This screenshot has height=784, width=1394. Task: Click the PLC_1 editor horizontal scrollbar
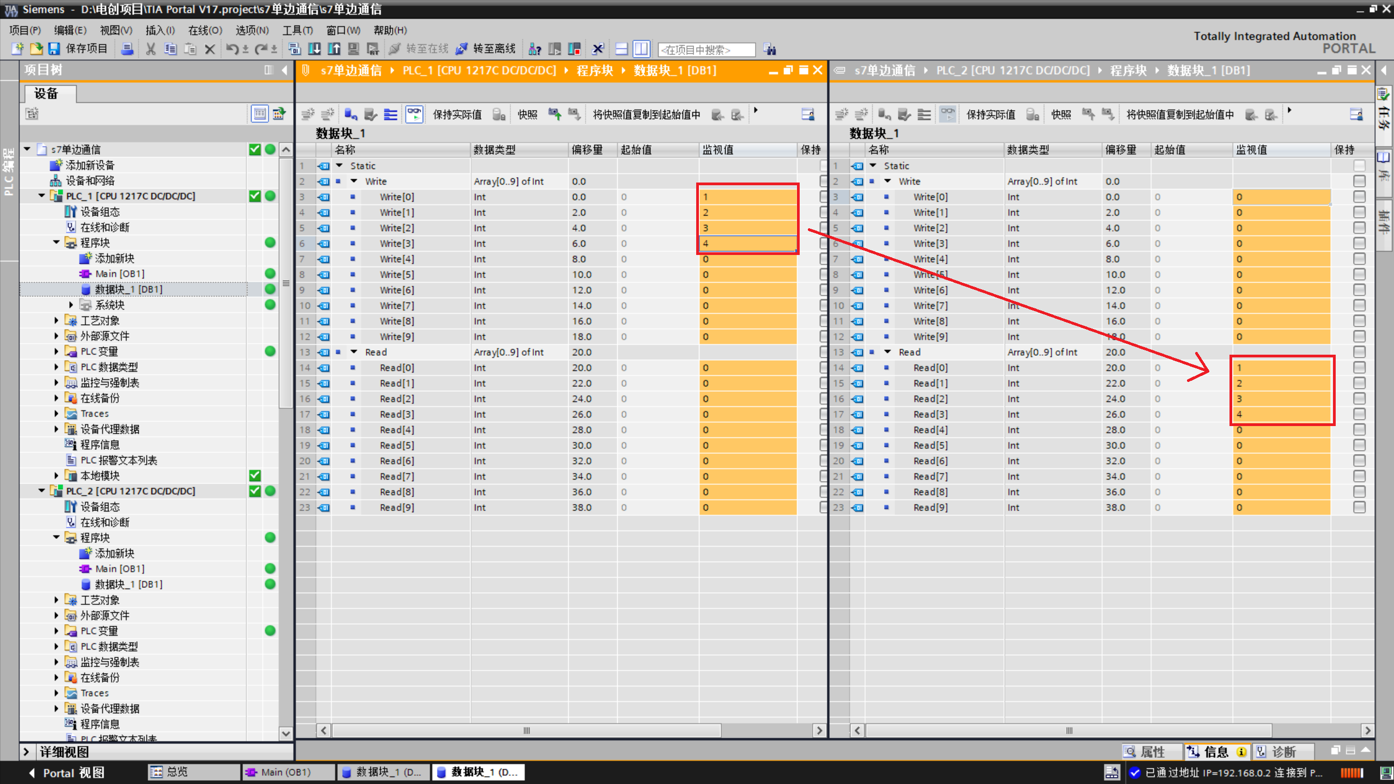tap(526, 730)
